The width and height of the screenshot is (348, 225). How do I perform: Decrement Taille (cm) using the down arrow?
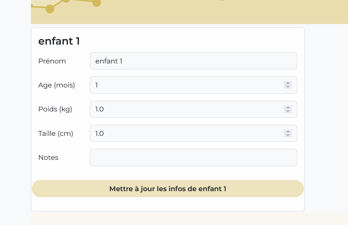[x=288, y=135]
